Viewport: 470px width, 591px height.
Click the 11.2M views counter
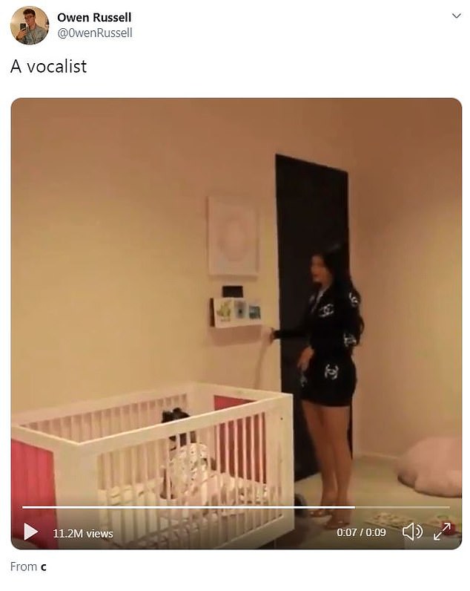(x=83, y=534)
